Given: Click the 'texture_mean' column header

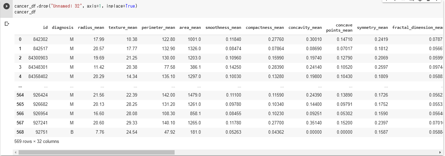Looking at the screenshot, I should (123, 27).
